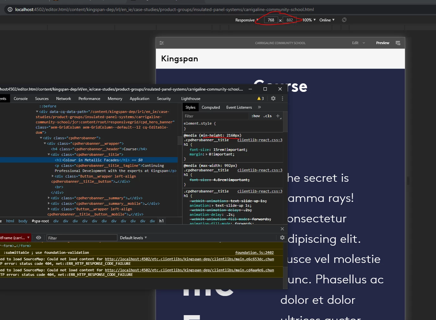This screenshot has width=436, height=320.
Task: Open the foundation.js:2402 source link
Action: pyautogui.click(x=254, y=252)
